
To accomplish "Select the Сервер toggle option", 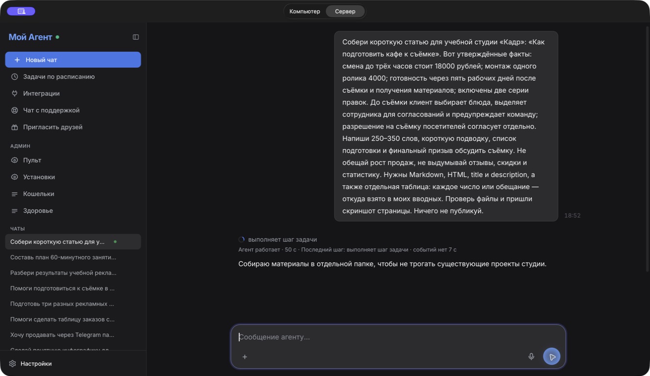I will [345, 11].
